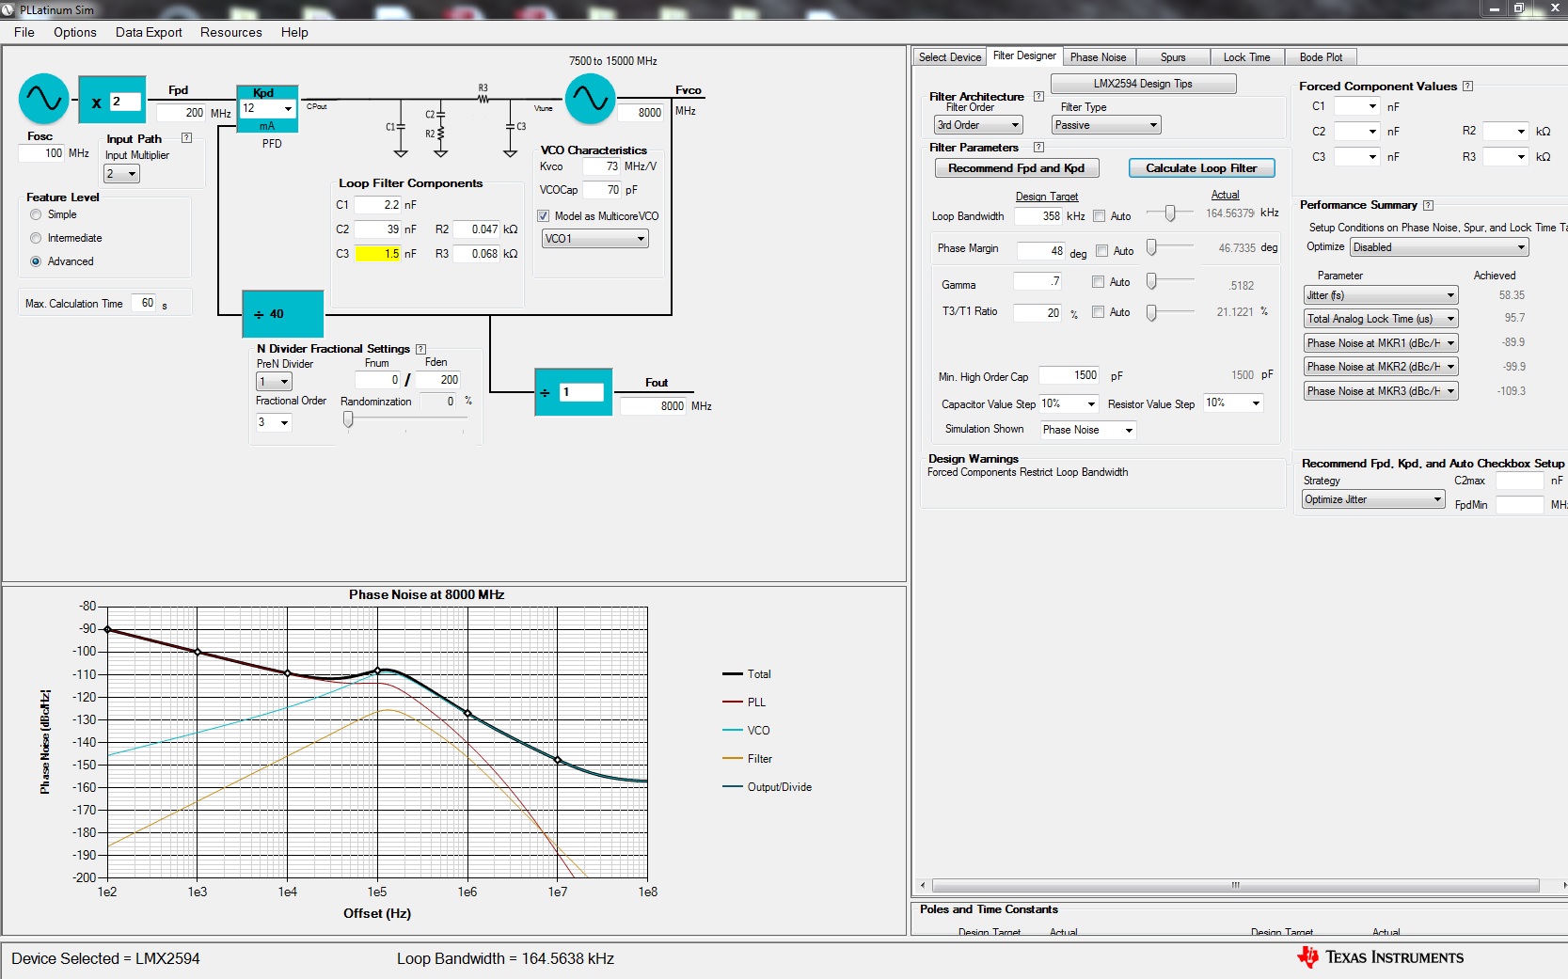1568x979 pixels.
Task: Click the PLLatinum Sim title bar icon
Action: [10, 9]
